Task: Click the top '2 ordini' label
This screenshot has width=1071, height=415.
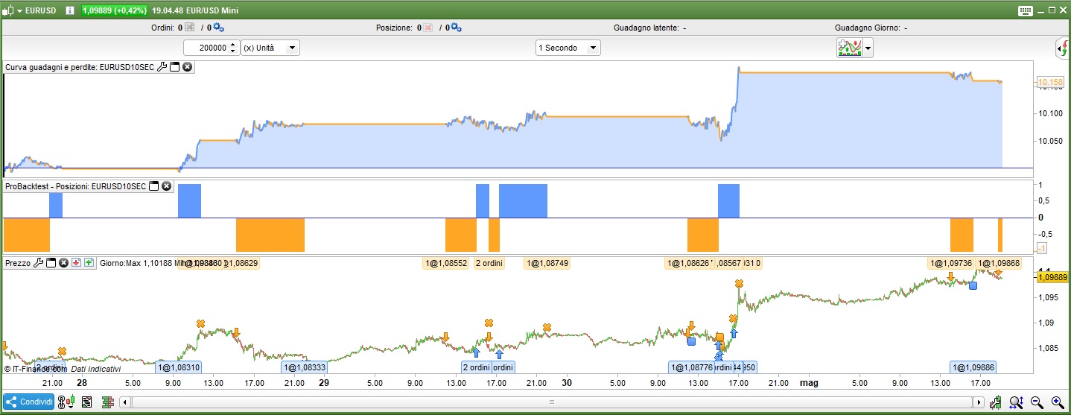Action: click(489, 263)
